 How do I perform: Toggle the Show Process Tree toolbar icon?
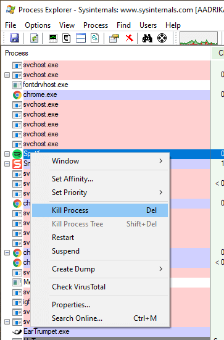click(x=67, y=38)
